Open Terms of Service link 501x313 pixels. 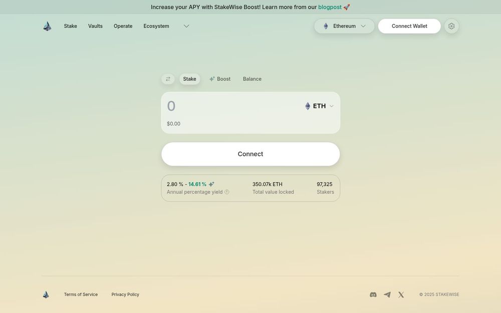pyautogui.click(x=81, y=294)
